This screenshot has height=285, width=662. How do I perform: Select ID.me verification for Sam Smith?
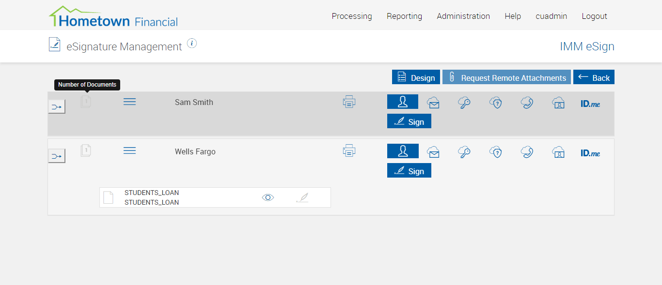[590, 104]
